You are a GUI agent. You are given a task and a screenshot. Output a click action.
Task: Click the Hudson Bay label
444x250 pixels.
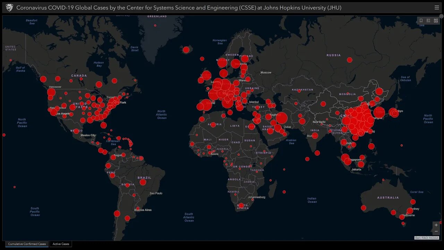click(x=99, y=64)
